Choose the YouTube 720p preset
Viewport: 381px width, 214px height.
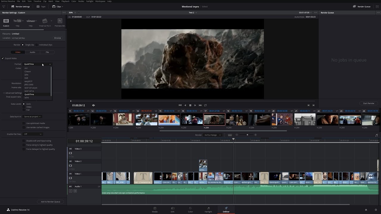[x=17, y=21]
